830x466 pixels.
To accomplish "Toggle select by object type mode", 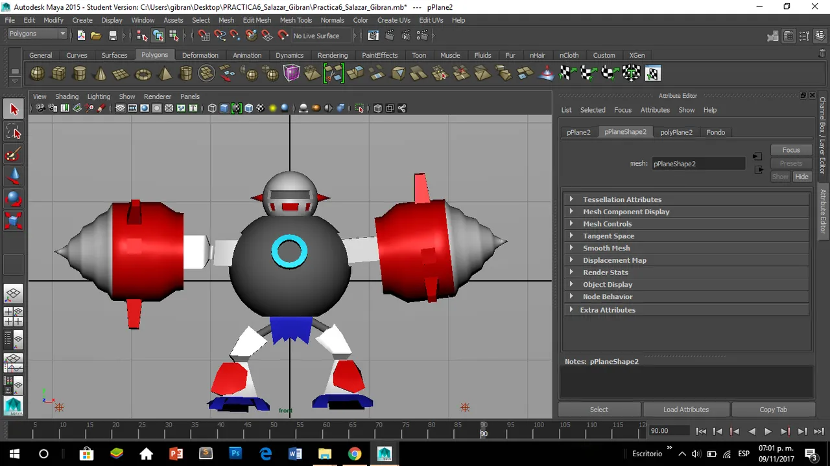I will pos(158,36).
